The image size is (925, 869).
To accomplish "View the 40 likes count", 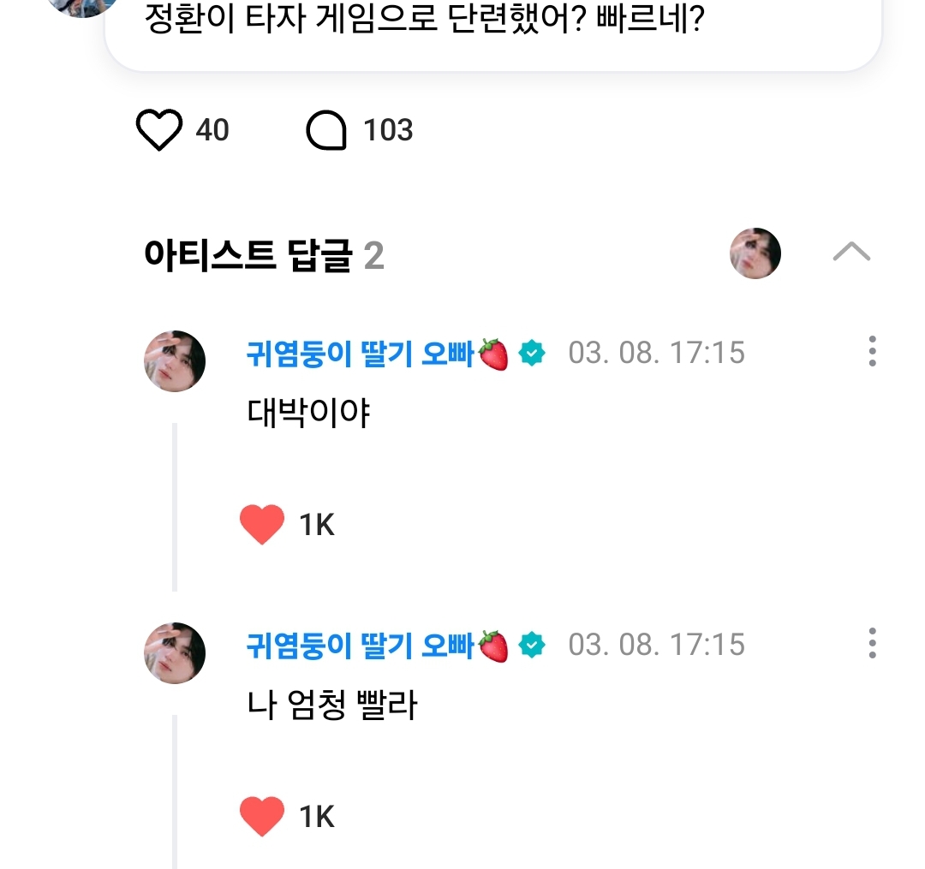I will (212, 131).
